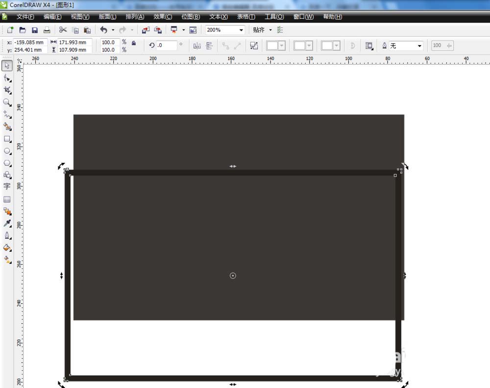
Task: Print the document
Action: click(x=47, y=30)
